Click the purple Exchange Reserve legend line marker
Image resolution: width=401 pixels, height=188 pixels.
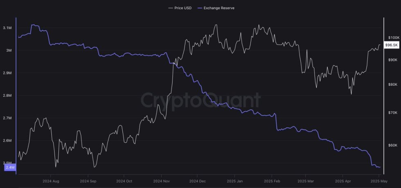tap(200, 8)
